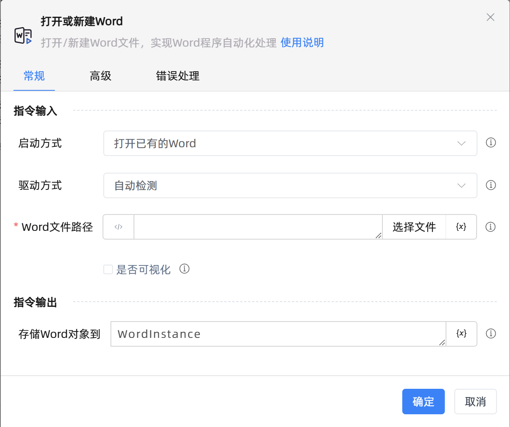
Task: Show info for 存储Word对象到 field
Action: click(x=491, y=333)
